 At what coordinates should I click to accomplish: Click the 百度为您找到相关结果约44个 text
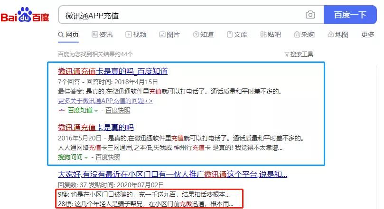(95, 54)
